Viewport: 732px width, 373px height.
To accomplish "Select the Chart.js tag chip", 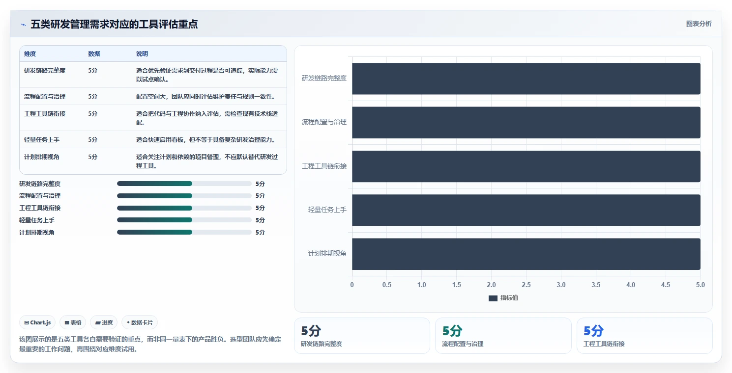I will tap(37, 322).
